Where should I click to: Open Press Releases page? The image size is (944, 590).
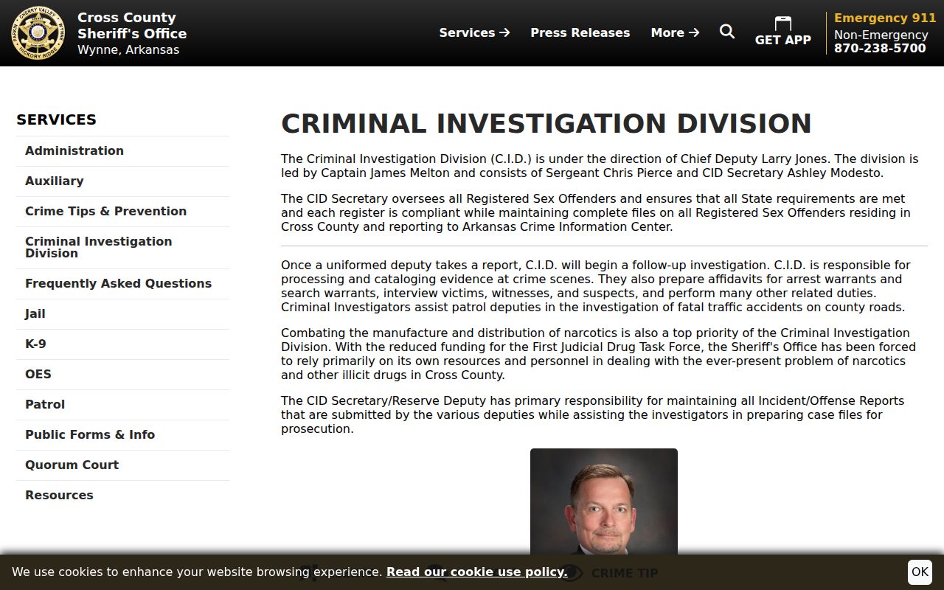(x=580, y=32)
